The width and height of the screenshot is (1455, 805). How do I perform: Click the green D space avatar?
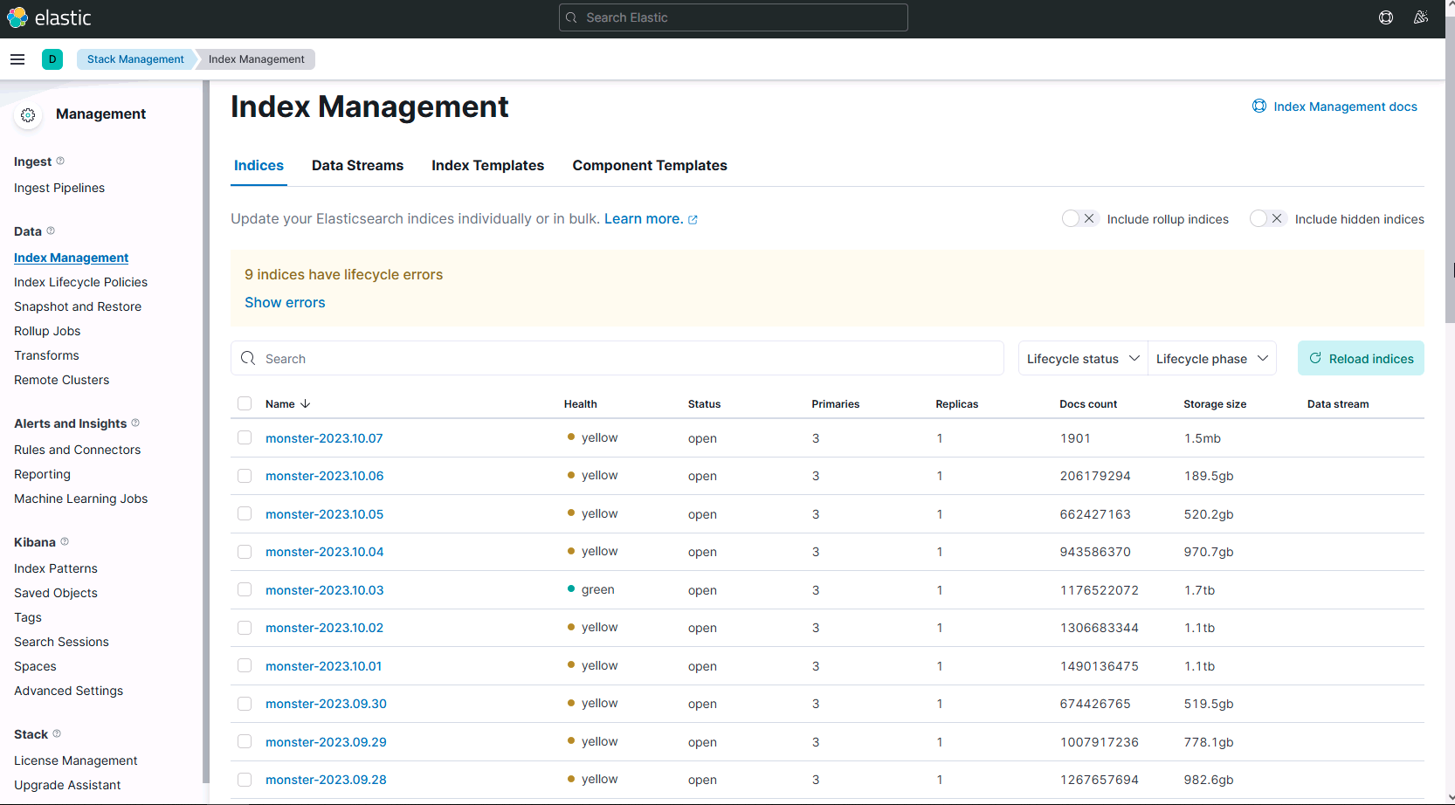coord(52,59)
